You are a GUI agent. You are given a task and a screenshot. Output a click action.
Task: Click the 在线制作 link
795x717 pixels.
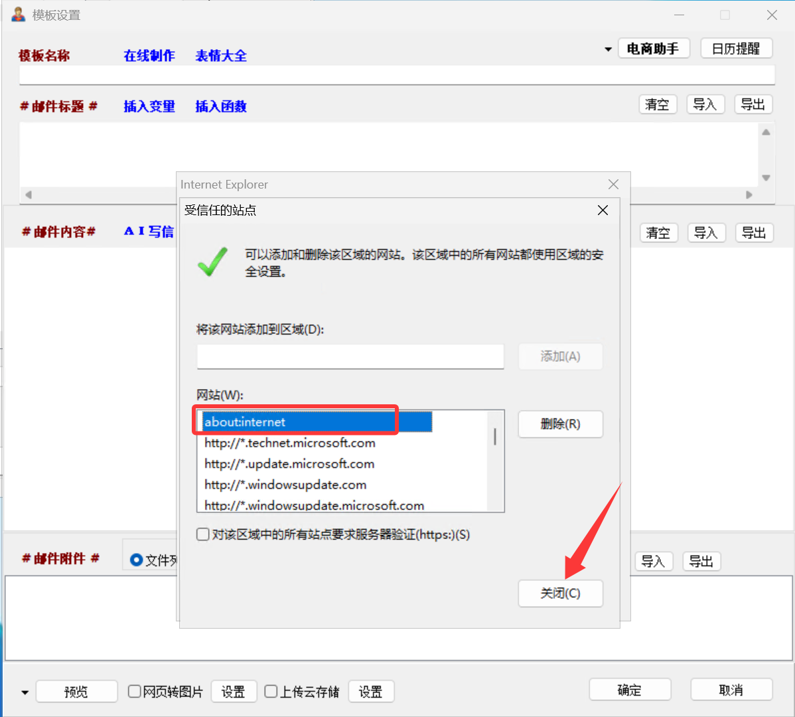pyautogui.click(x=149, y=56)
